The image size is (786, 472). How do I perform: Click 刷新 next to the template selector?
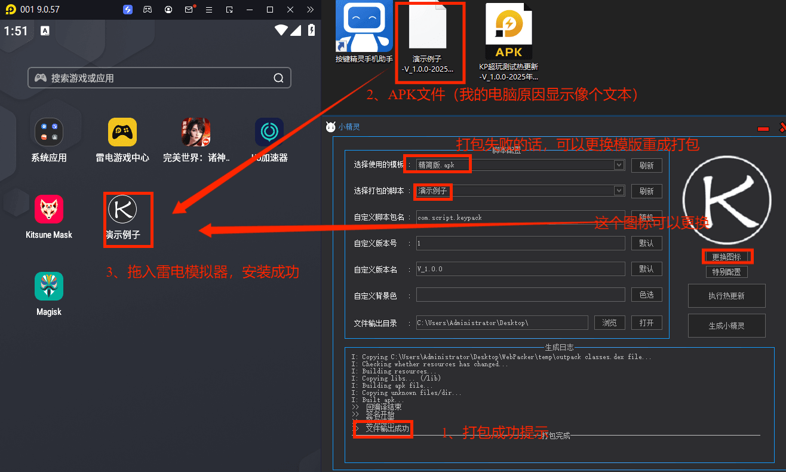647,165
